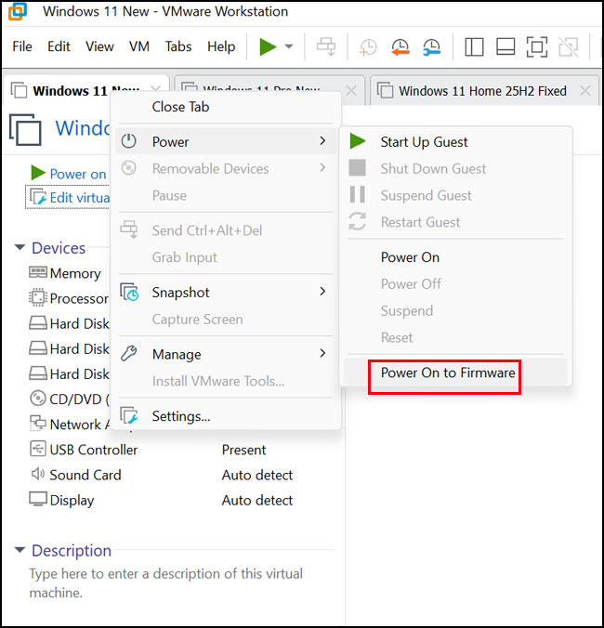Open the power options dropdown arrow in toolbar
This screenshot has height=628, width=604.
[x=288, y=46]
